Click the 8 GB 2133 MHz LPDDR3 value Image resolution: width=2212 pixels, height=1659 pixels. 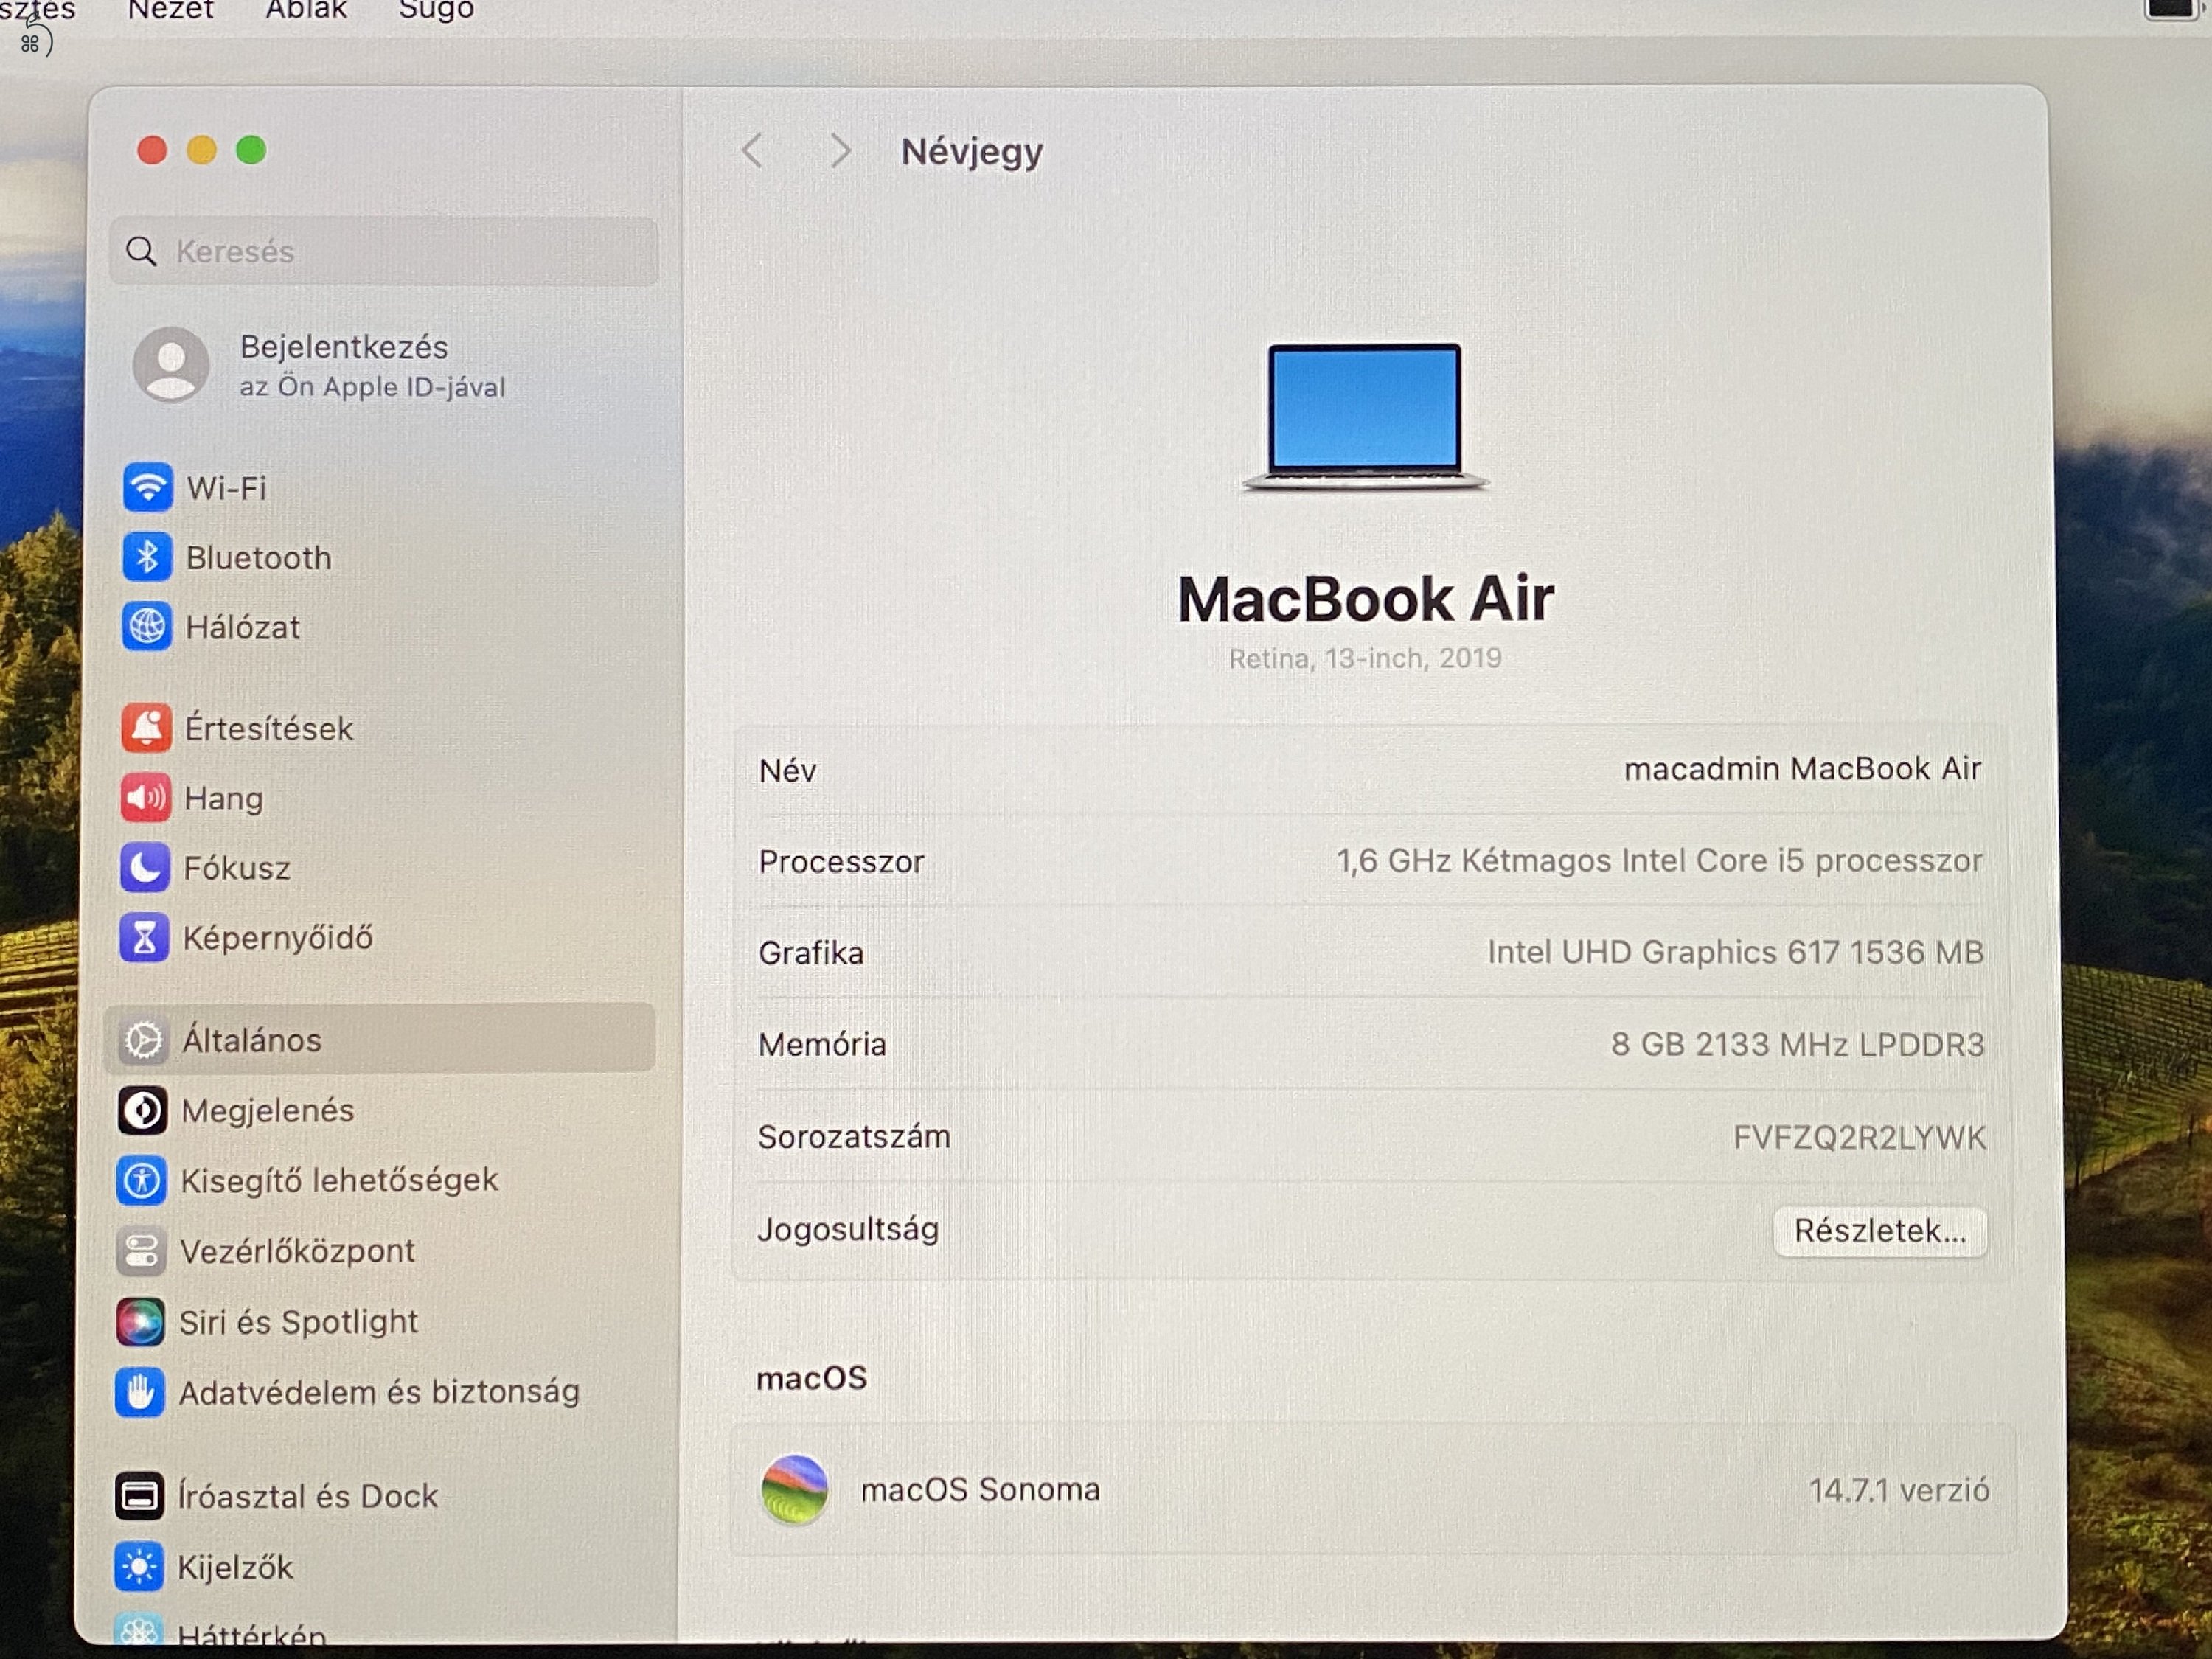coord(1797,1044)
